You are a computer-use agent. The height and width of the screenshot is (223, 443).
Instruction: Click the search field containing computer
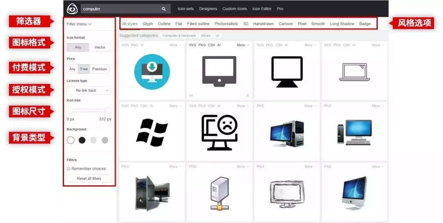click(x=119, y=9)
